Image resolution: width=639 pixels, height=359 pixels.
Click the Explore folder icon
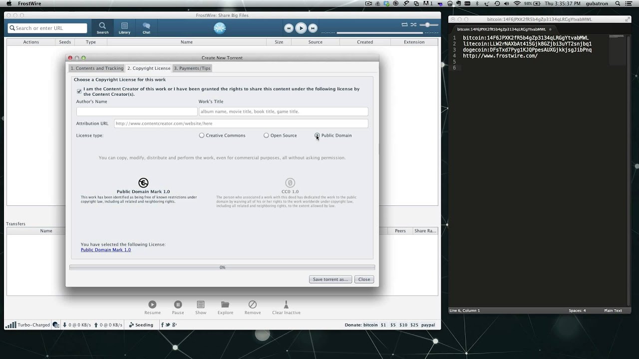click(x=225, y=304)
